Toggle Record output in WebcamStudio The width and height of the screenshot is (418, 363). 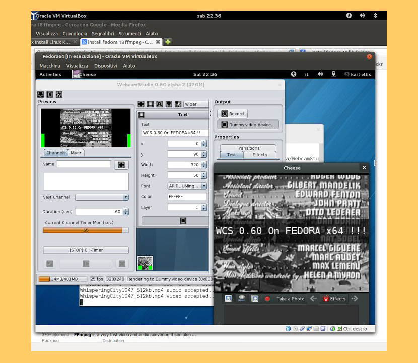[232, 113]
